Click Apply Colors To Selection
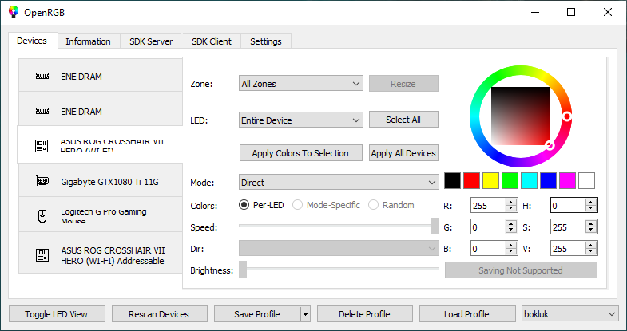The image size is (627, 331). (300, 153)
